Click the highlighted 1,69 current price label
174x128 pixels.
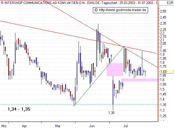click(x=166, y=71)
